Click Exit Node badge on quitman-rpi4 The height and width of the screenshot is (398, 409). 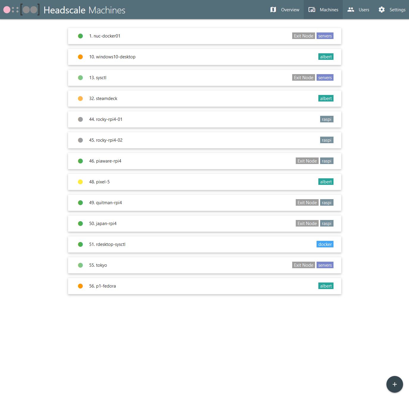[x=307, y=203]
